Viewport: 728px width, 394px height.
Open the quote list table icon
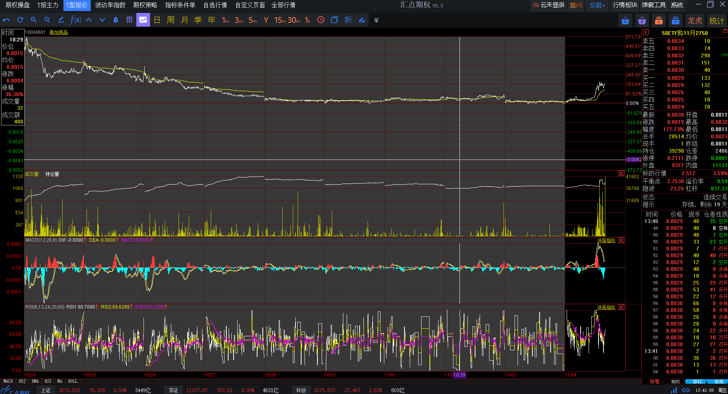pyautogui.click(x=129, y=20)
